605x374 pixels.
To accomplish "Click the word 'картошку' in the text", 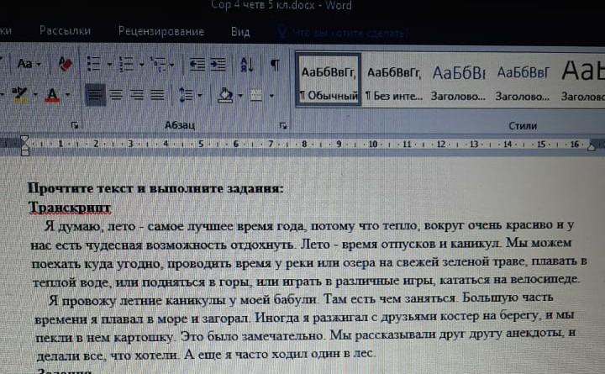I will pyautogui.click(x=143, y=337).
